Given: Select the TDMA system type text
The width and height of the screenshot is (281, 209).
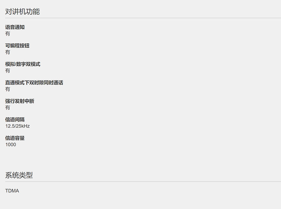Looking at the screenshot, I should (12, 191).
